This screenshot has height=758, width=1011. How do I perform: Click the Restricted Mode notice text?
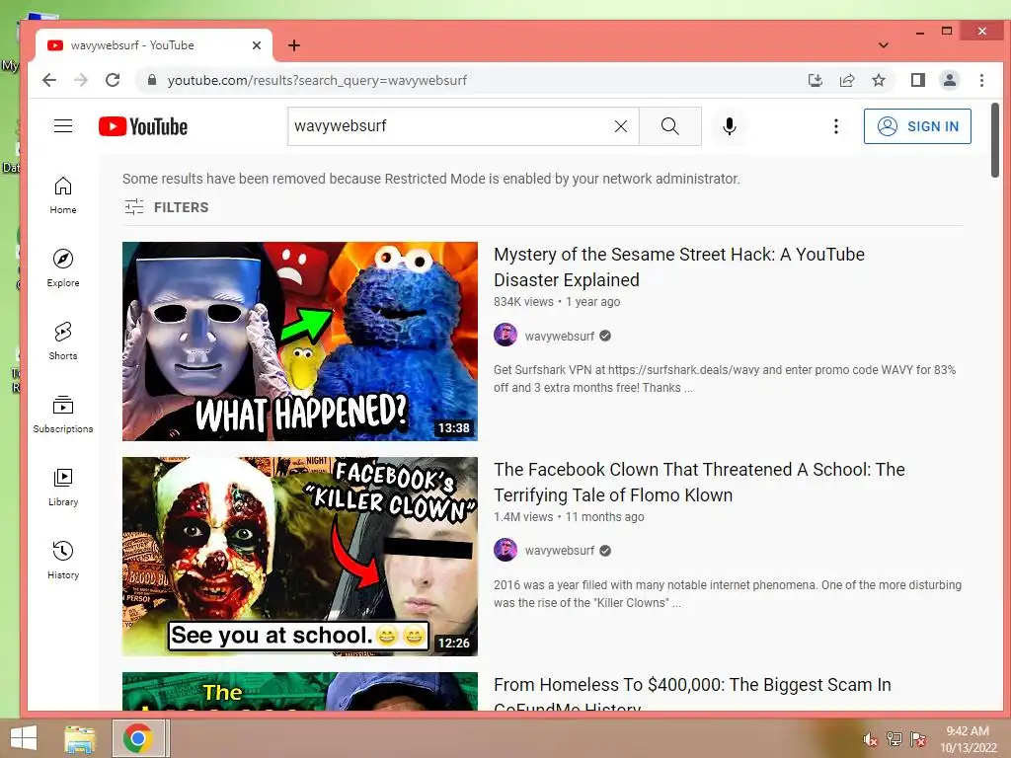click(431, 179)
